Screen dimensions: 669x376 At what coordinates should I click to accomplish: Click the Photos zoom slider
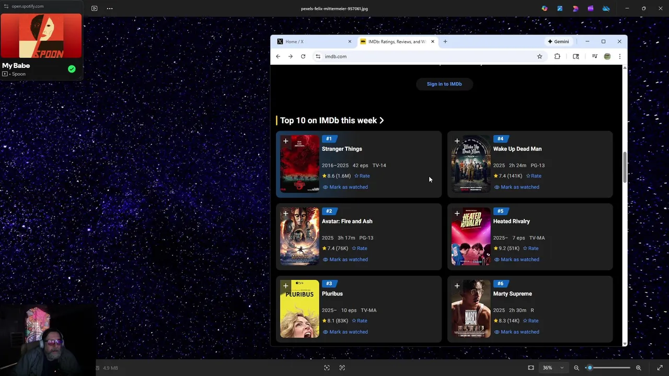tap(608, 368)
